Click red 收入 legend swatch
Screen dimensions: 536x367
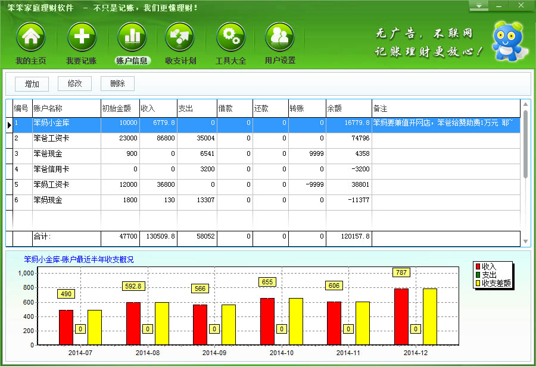[x=478, y=266]
